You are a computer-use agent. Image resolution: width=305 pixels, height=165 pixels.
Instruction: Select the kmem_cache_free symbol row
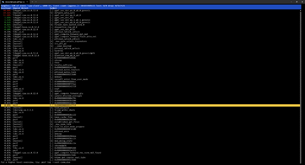[151, 117]
